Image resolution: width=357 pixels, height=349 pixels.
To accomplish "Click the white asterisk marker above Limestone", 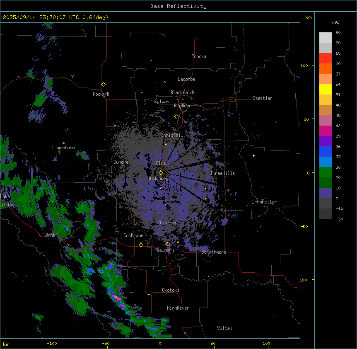I will click(x=63, y=143).
